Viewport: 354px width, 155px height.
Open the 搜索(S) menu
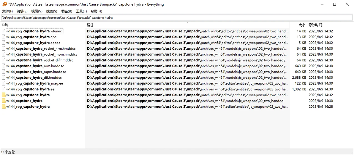[52, 11]
